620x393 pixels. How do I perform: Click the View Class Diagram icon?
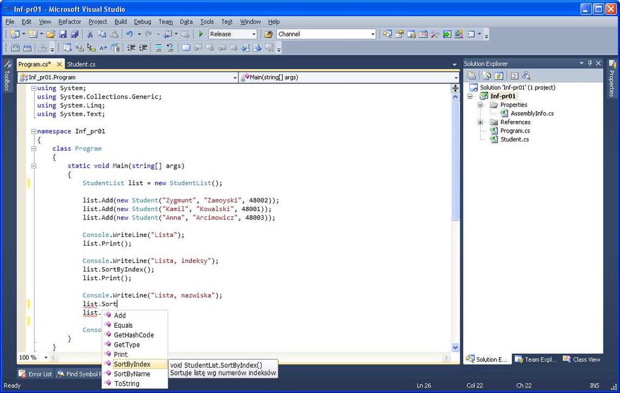(x=526, y=76)
